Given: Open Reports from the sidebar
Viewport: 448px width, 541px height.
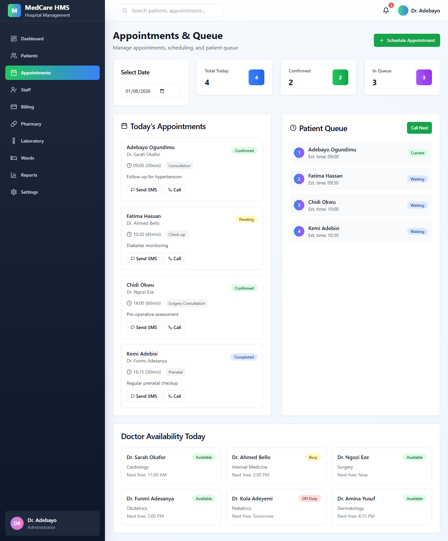Looking at the screenshot, I should click(29, 175).
